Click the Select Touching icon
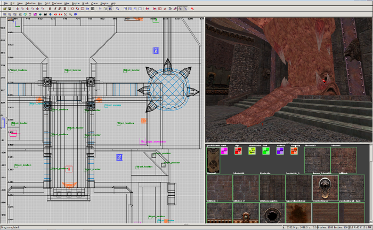Viewport: 373px width, 230px height. (55, 9)
